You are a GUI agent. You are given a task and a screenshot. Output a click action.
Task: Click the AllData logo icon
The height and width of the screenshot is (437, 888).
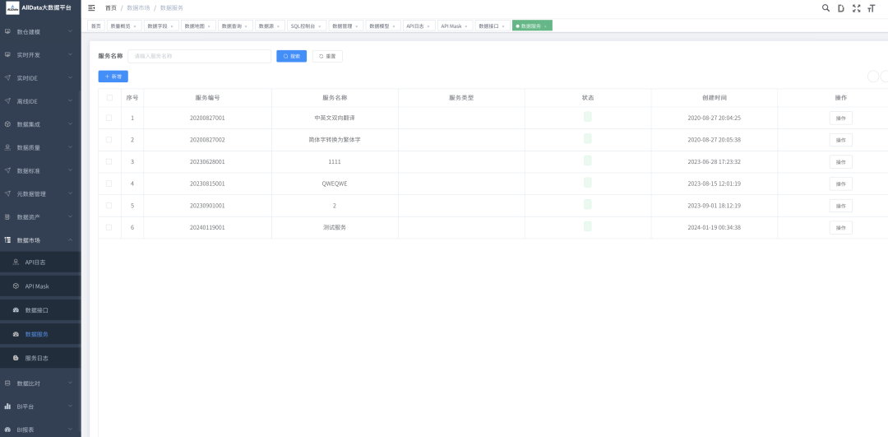(x=12, y=7)
